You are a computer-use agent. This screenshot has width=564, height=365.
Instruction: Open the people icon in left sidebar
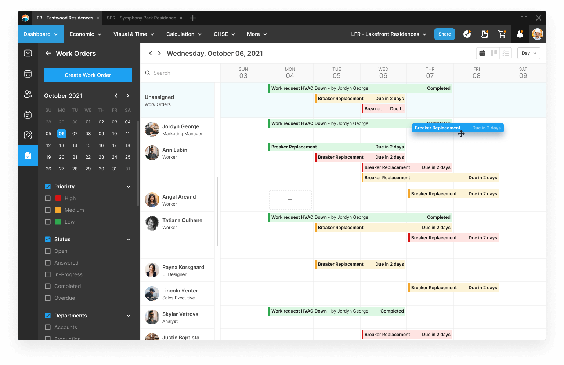[28, 94]
